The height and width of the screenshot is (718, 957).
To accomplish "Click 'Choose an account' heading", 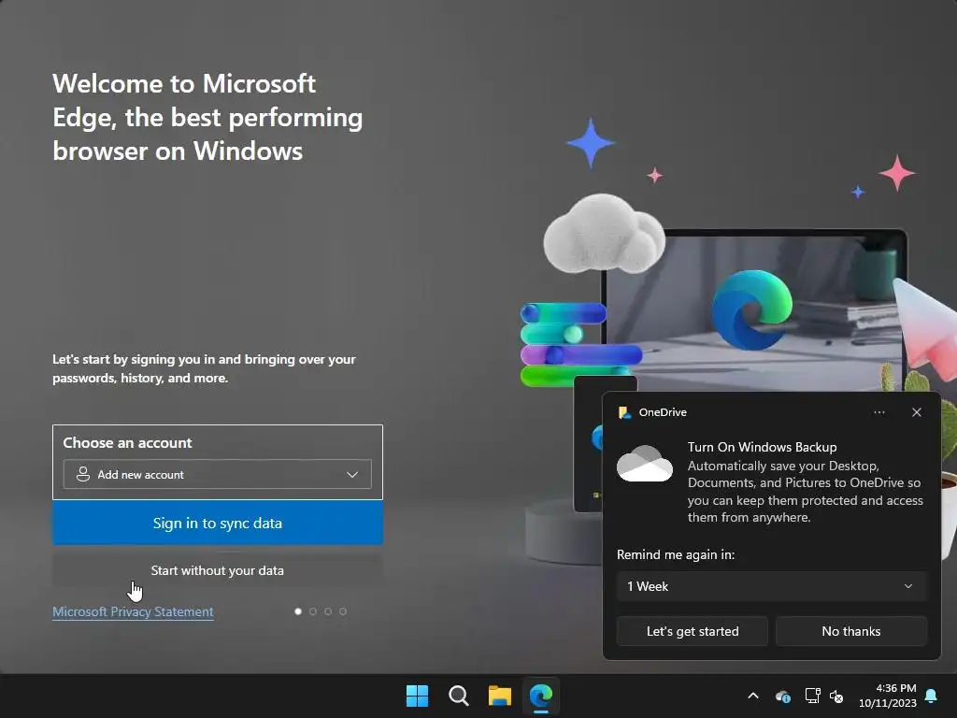I will pyautogui.click(x=127, y=442).
